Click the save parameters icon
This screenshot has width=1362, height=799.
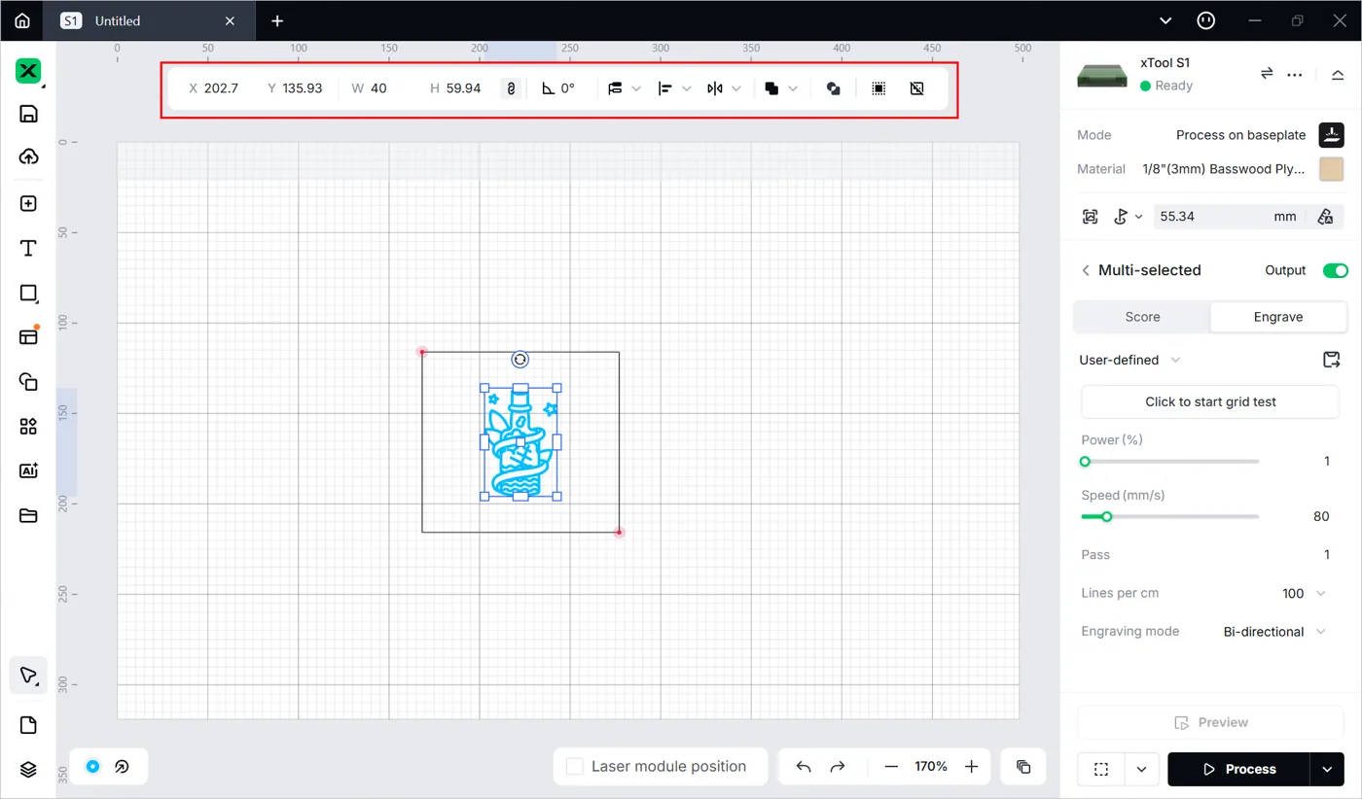point(1332,360)
